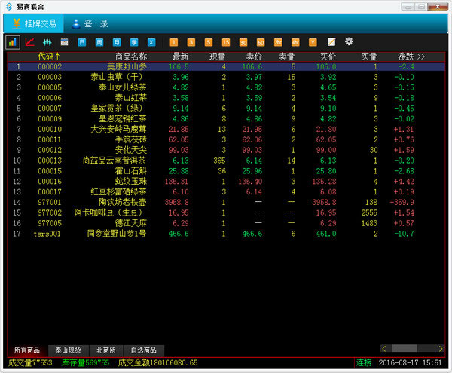The width and height of the screenshot is (452, 373).
Task: Select row 红豆杉富硒绿茶
Action: (x=226, y=191)
